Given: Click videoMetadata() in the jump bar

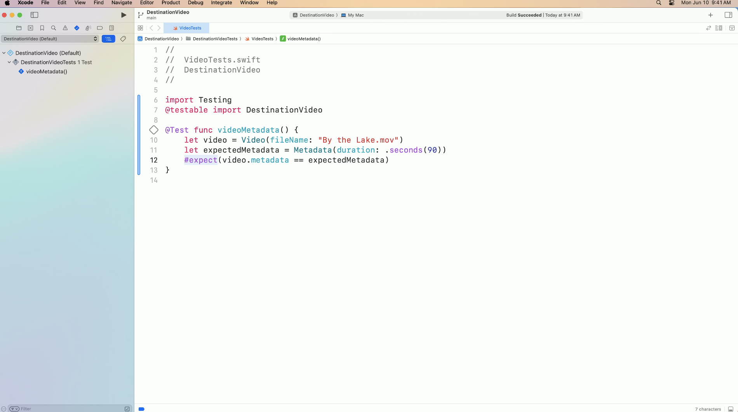Looking at the screenshot, I should tap(300, 39).
